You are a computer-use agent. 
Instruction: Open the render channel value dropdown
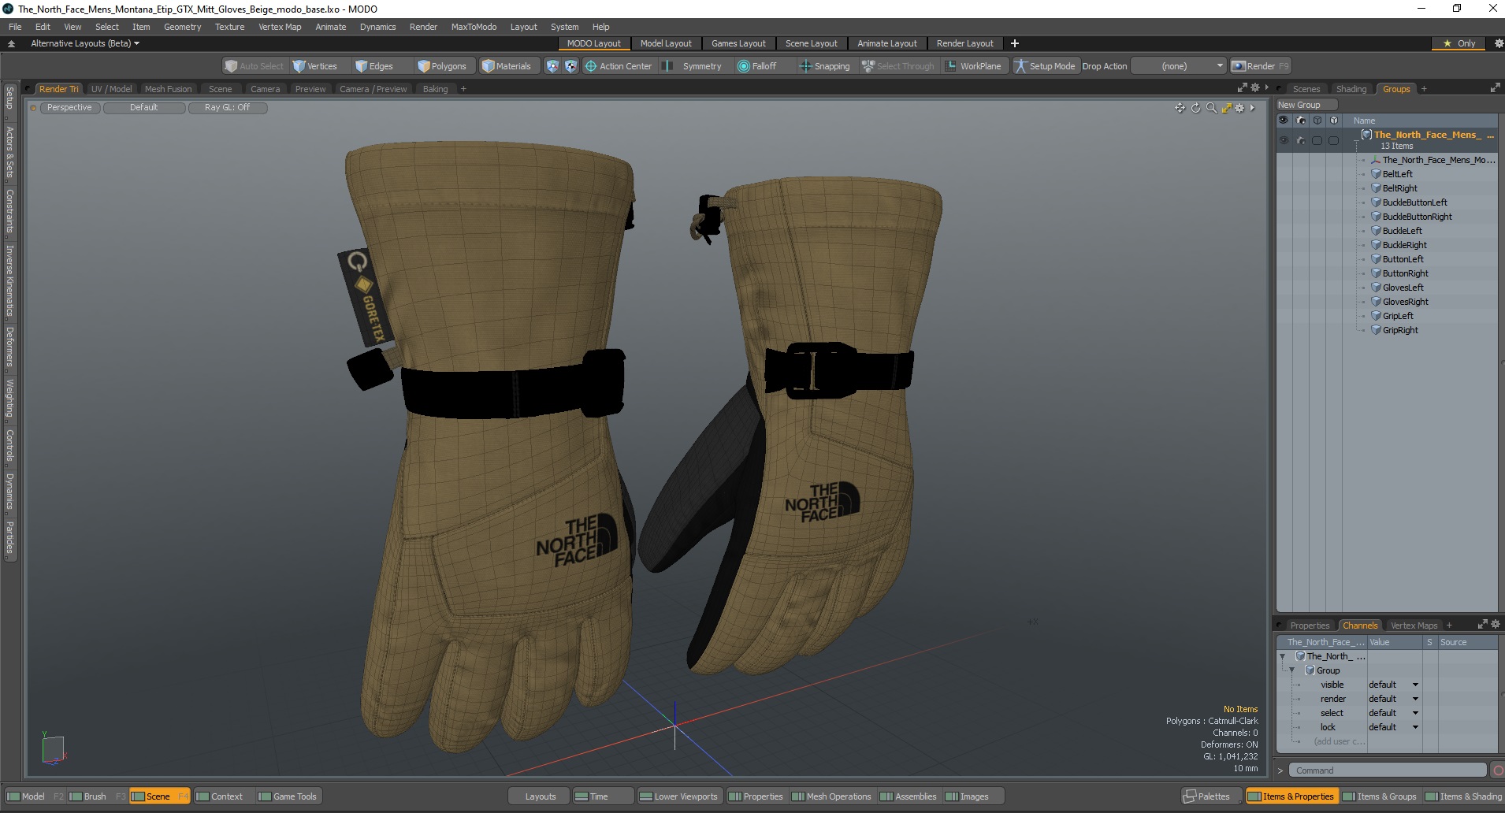click(x=1393, y=699)
